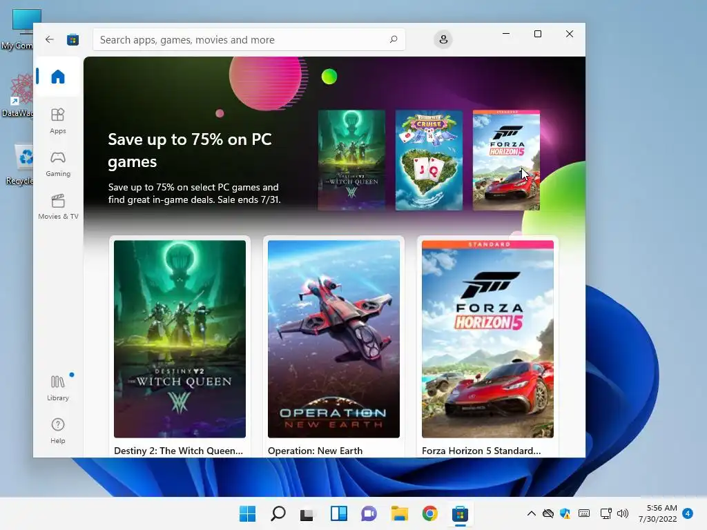
Task: Click the 'Destiny 2: The Witch Queen...' title
Action: (x=178, y=451)
